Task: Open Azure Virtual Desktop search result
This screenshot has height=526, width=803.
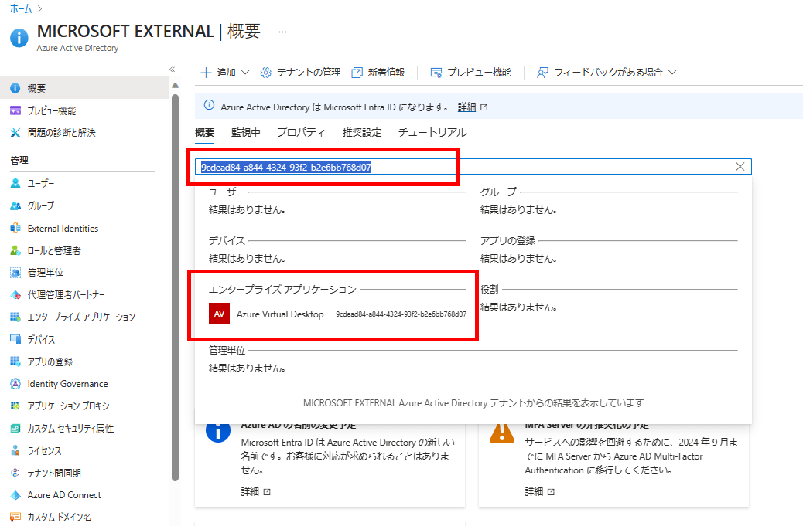Action: click(337, 314)
